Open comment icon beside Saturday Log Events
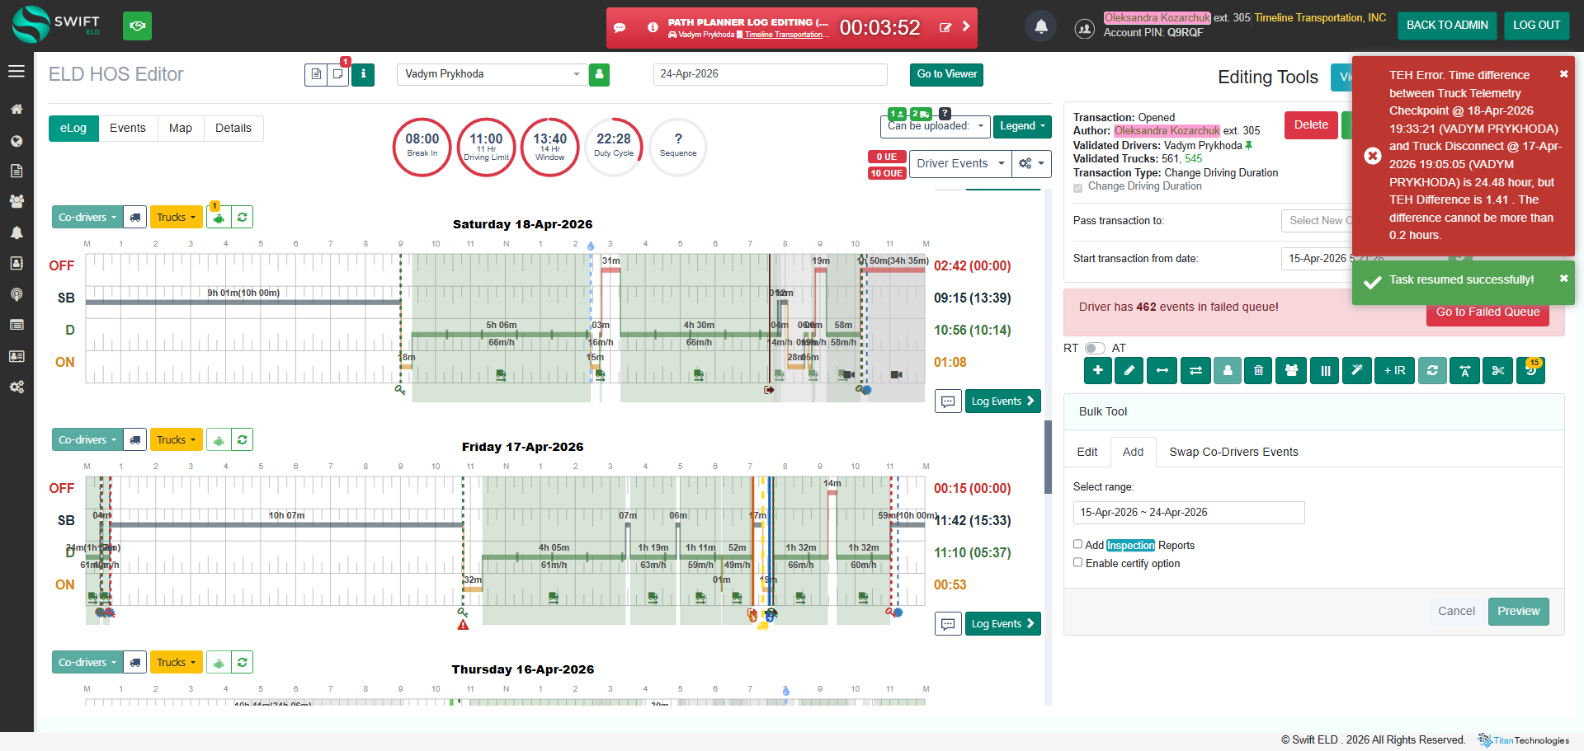The image size is (1584, 751). [948, 401]
